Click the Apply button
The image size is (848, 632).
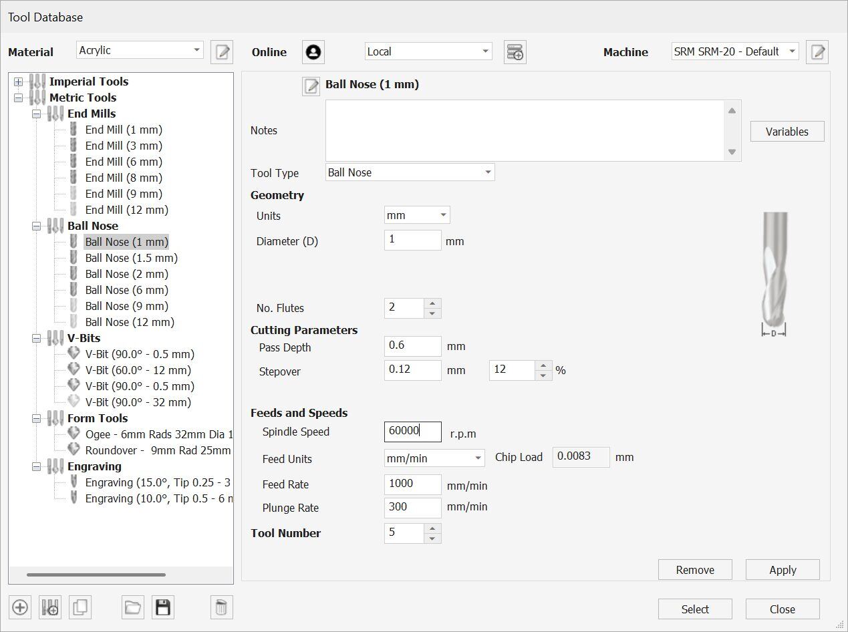click(783, 570)
